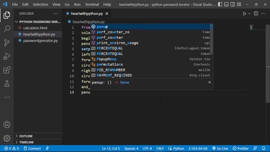Click the suggestion list scrollbar

point(212,39)
